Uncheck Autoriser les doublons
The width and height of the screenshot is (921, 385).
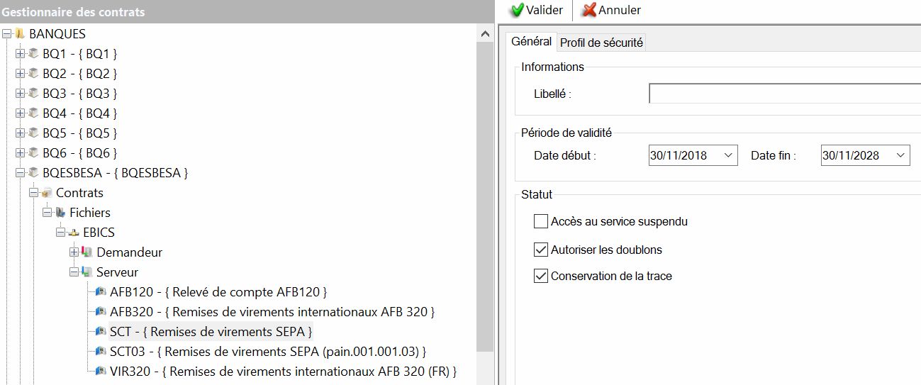click(x=541, y=250)
